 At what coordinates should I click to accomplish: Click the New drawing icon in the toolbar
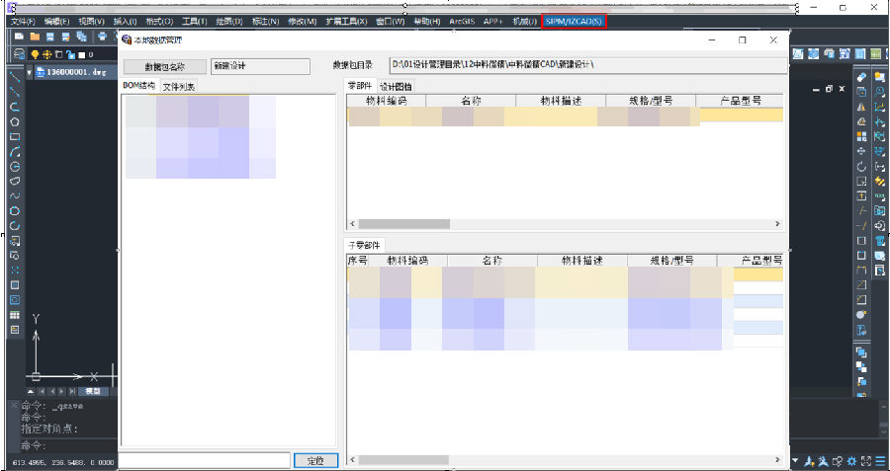[19, 37]
